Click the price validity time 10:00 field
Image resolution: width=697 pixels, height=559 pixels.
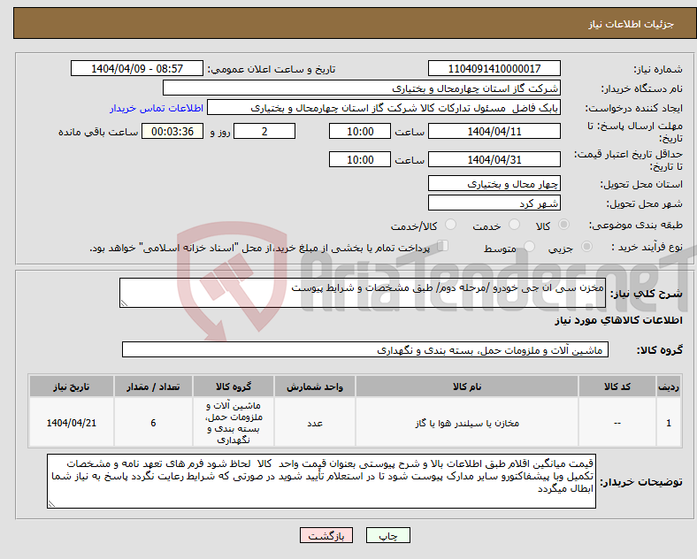(x=360, y=159)
